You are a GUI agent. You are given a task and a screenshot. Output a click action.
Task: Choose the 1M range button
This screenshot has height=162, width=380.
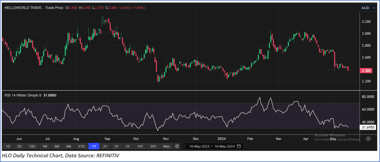45,146
